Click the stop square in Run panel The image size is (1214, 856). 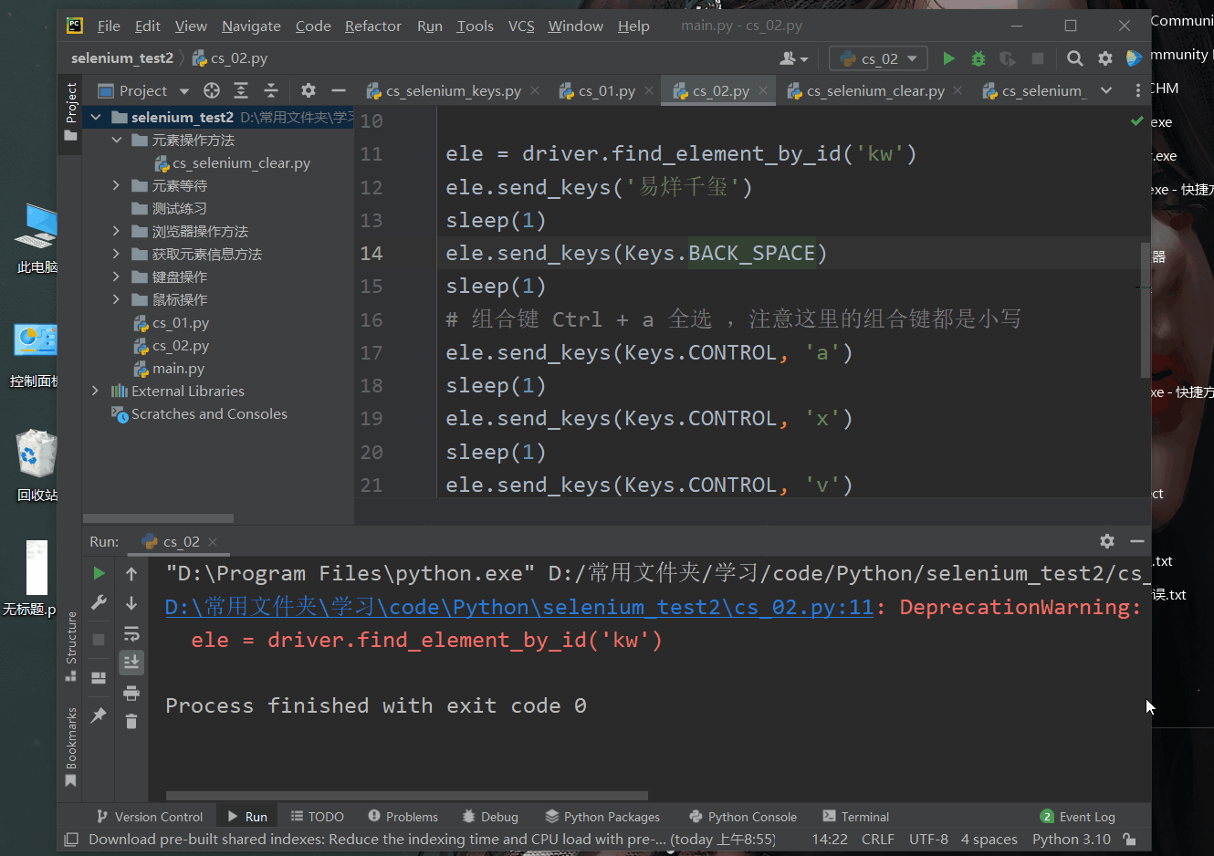(x=99, y=639)
